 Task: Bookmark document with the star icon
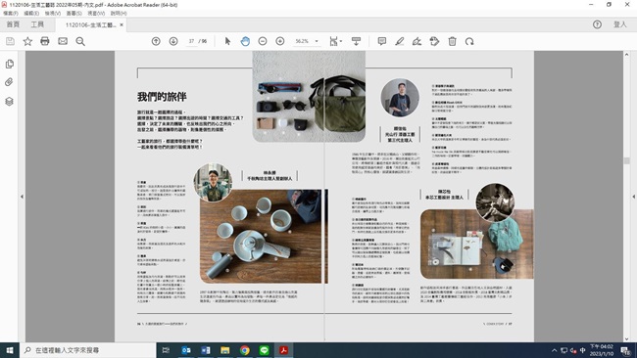pos(27,41)
